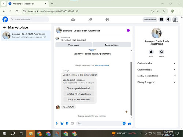Click the chat scroll down arrow
Screen dimensions: 183x137
pos(131,117)
